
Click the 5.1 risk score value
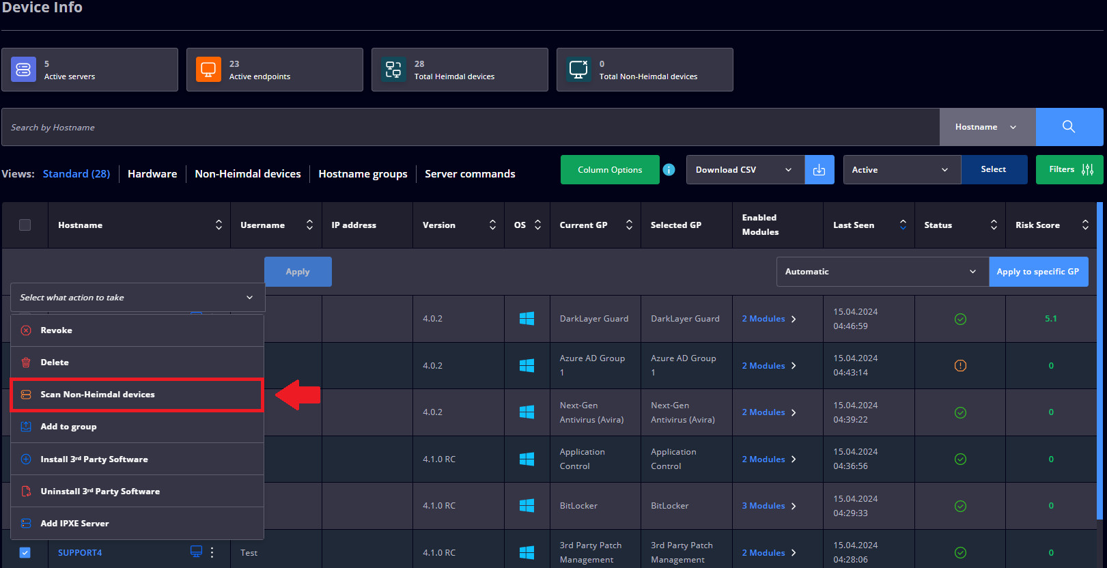(1051, 319)
